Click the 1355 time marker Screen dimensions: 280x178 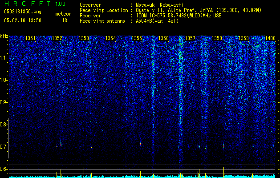click(137, 38)
